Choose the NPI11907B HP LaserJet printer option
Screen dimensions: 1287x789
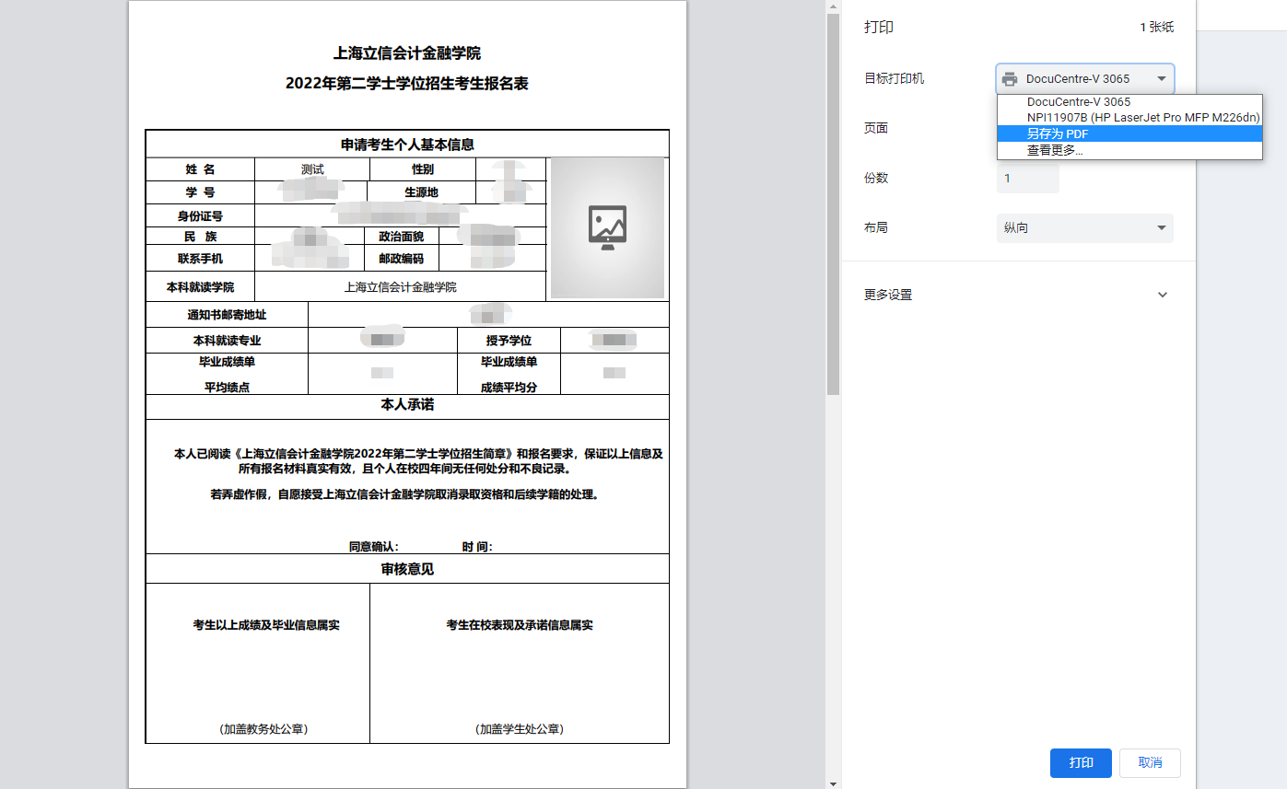coord(1142,118)
